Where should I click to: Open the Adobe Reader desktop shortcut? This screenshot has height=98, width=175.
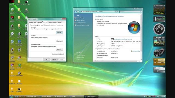point(12,19)
